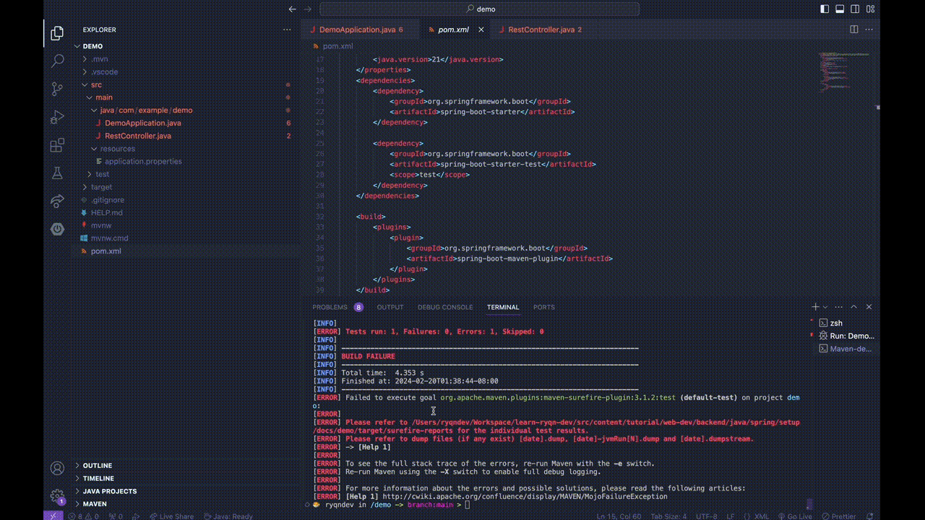Open terminal panel More Actions ellipsis

click(838, 307)
